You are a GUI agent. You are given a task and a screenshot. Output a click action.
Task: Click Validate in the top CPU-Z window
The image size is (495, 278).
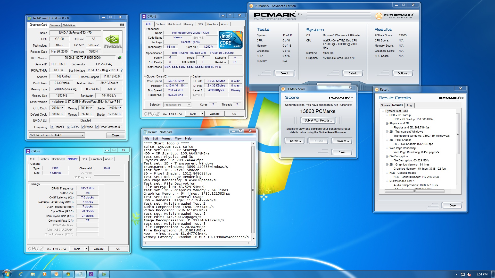click(214, 114)
